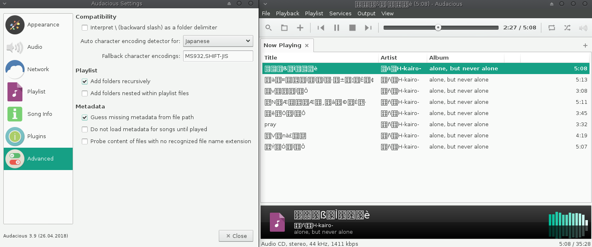The height and width of the screenshot is (247, 592).
Task: Click the search magnifier toolbar icon
Action: pyautogui.click(x=269, y=28)
